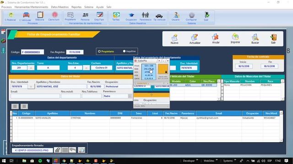Open the Salir menu in the menu bar
This screenshot has height=164, width=293.
point(109,7)
